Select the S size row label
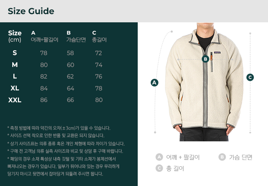This screenshot has width=268, height=186. click(15, 53)
